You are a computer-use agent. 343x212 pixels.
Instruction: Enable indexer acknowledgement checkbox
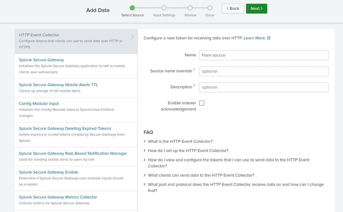pos(202,103)
